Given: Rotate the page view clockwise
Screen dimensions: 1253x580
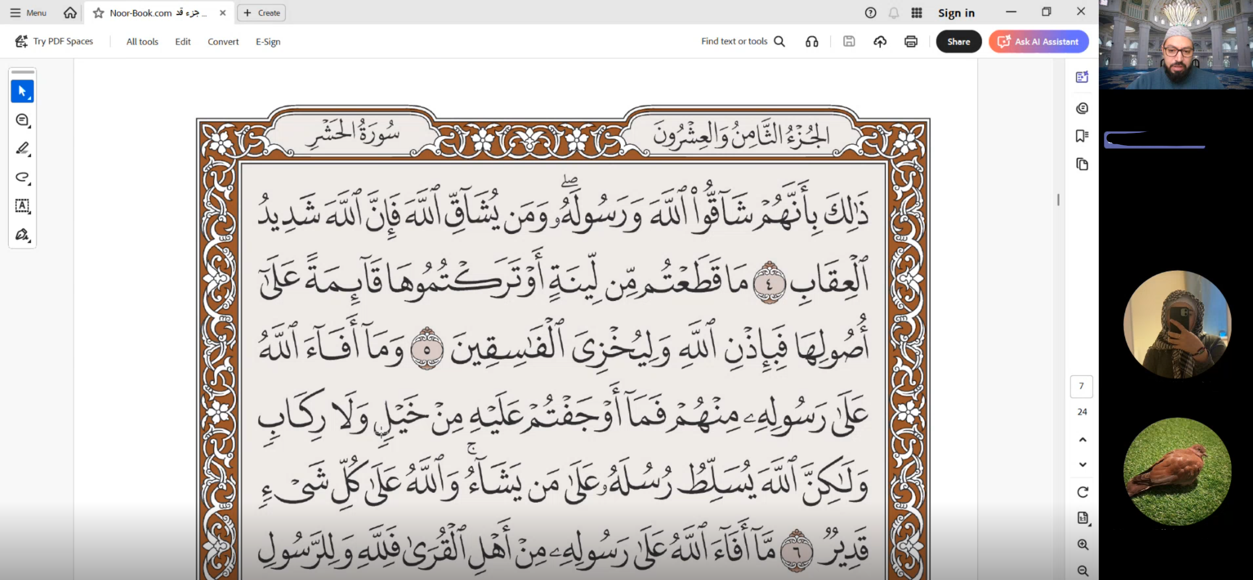Looking at the screenshot, I should point(1082,492).
